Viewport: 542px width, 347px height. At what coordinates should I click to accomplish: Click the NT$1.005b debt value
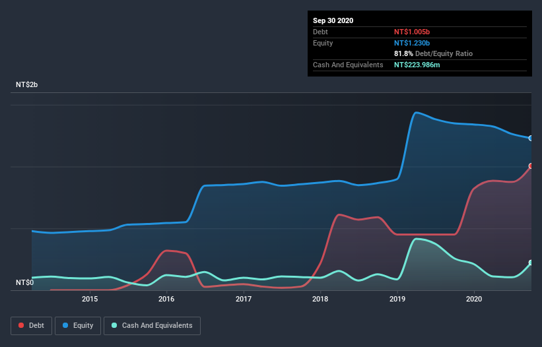pyautogui.click(x=412, y=32)
